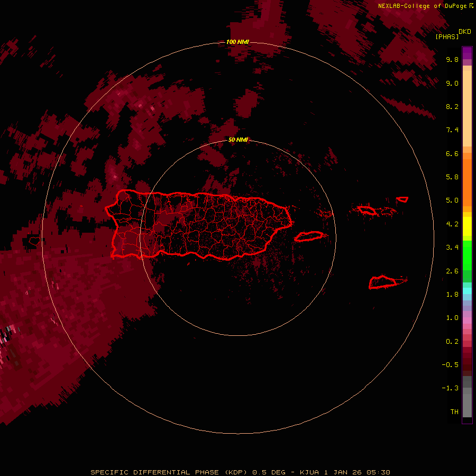The height and width of the screenshot is (476, 476).
Task: Pick the purple top band of the color scale
Action: pos(467,53)
